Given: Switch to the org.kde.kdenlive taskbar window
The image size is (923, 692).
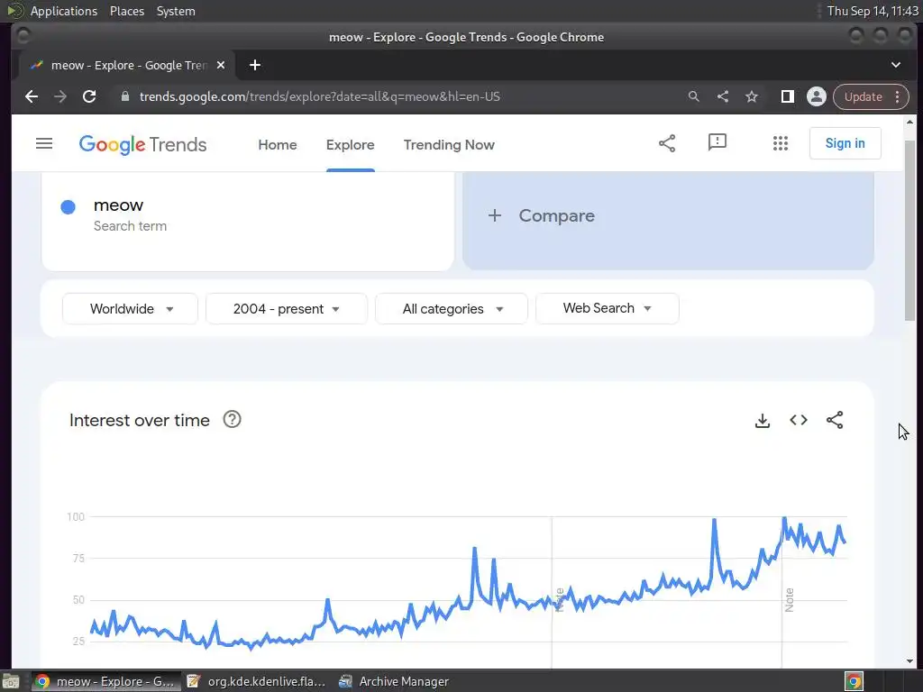Looking at the screenshot, I should (257, 681).
